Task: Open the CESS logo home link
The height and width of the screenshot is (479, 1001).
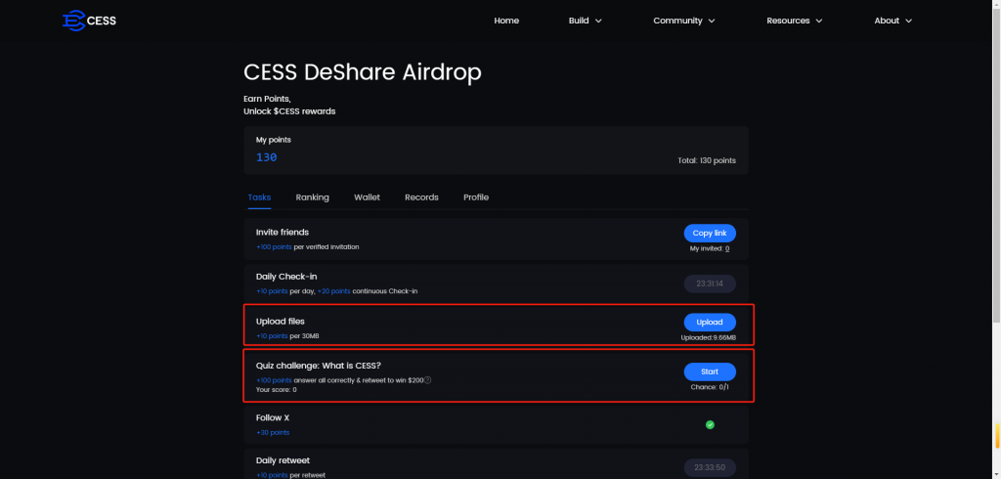Action: tap(89, 21)
